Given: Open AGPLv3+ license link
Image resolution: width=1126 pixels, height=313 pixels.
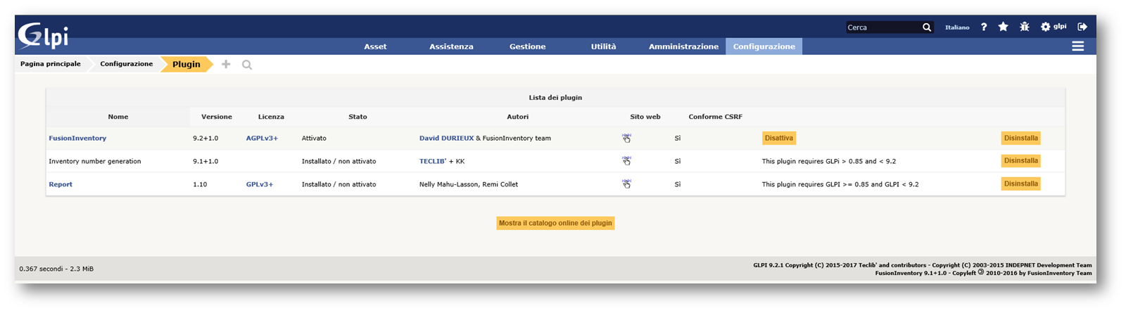Looking at the screenshot, I should point(262,138).
